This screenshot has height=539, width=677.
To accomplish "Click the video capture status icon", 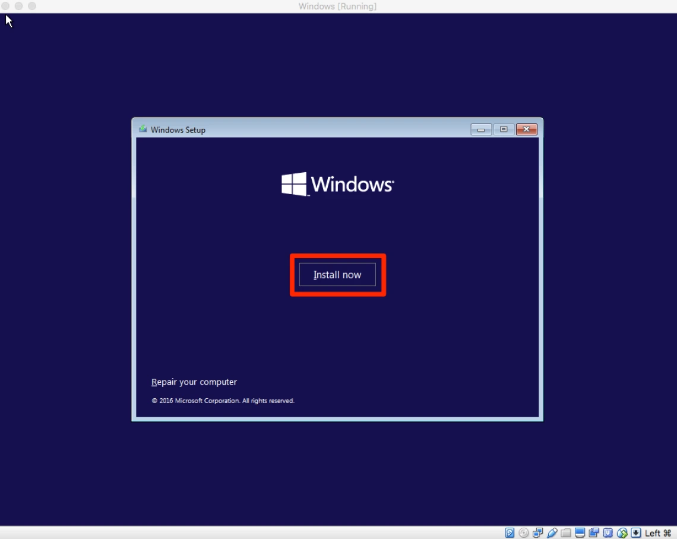I will click(594, 533).
